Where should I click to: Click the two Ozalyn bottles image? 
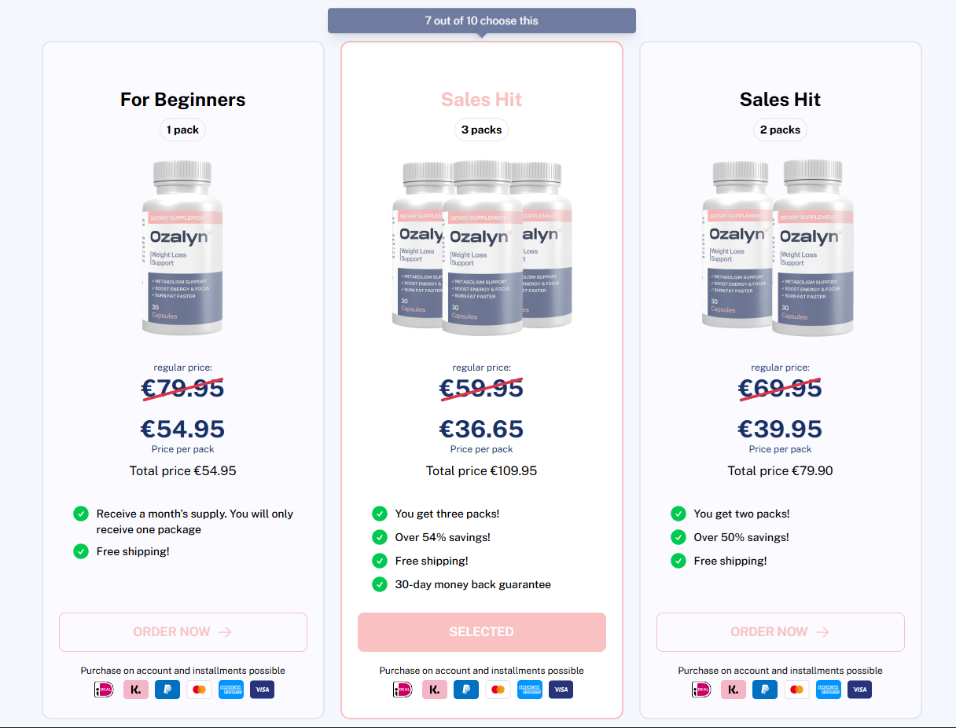(778, 247)
